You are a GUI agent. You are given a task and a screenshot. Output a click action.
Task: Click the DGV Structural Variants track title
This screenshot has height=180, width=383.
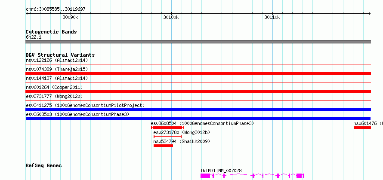coord(60,55)
